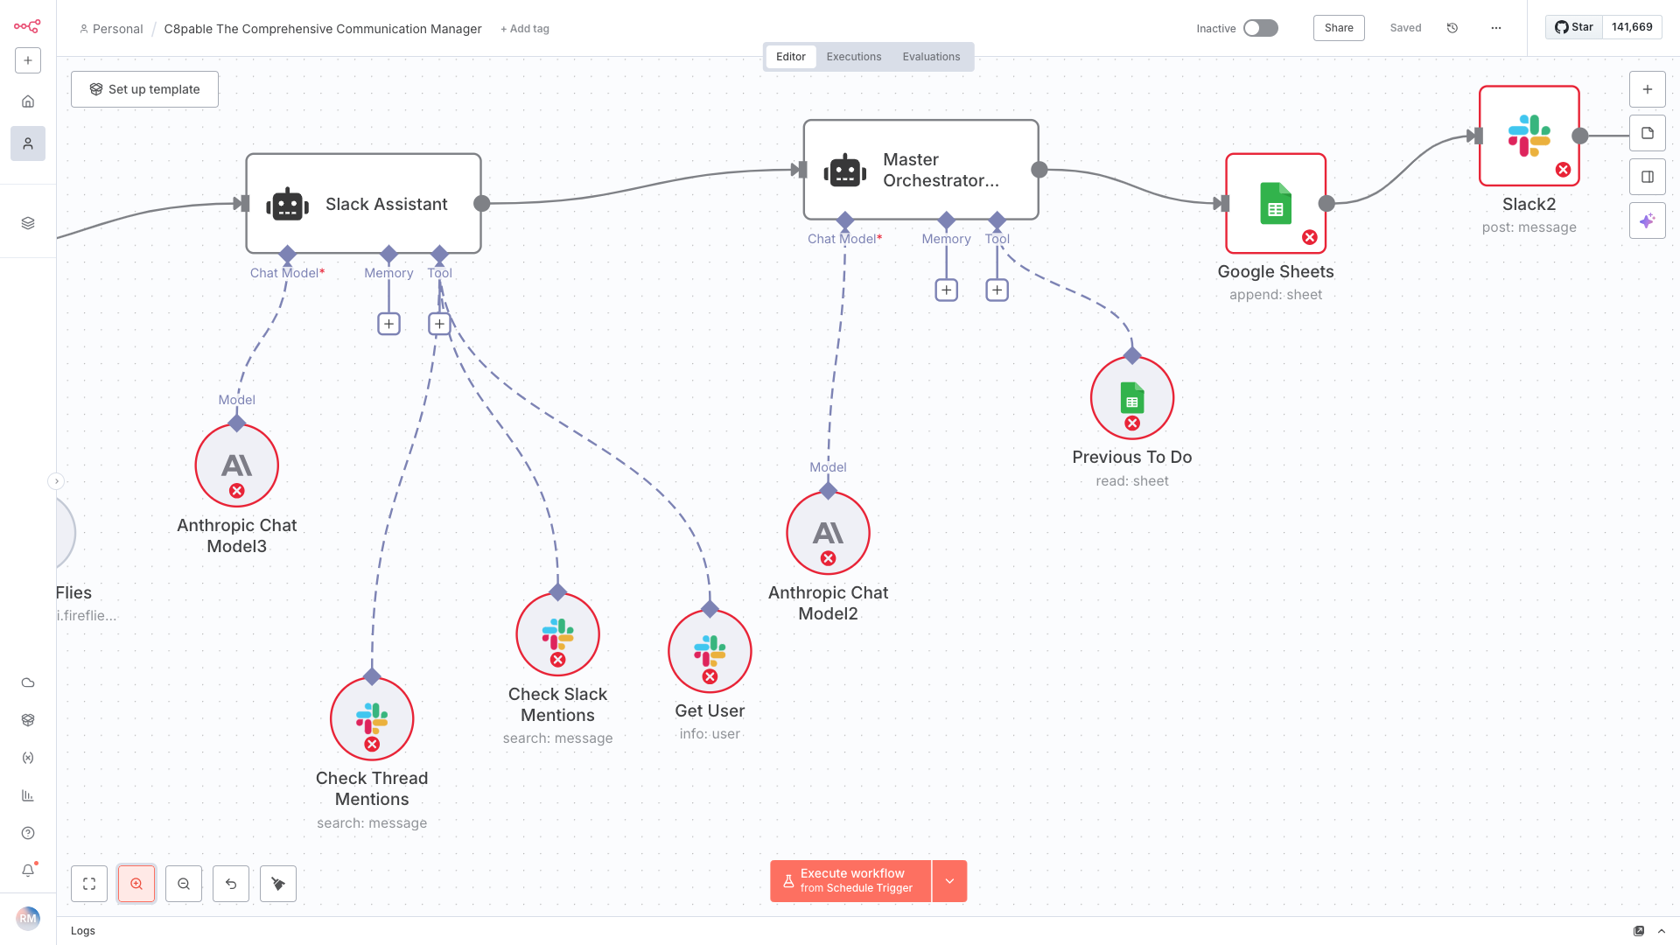This screenshot has width=1680, height=945.
Task: Add Tool to Slack Assistant plus button
Action: coord(440,324)
